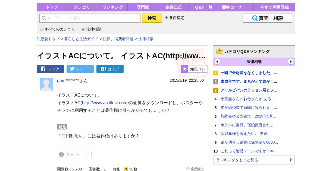The width and height of the screenshot is (326, 171).
Task: Click the plus icon beside 条件指定
Action: click(166, 18)
